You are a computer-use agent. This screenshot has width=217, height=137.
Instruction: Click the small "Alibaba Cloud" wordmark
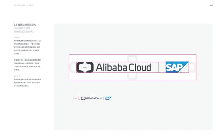coord(94,98)
